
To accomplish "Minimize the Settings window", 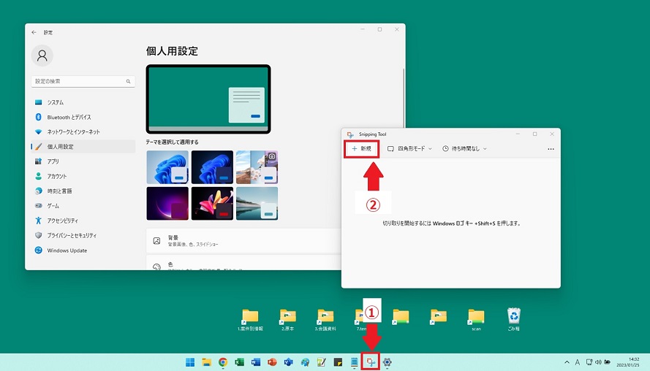I will [x=363, y=29].
